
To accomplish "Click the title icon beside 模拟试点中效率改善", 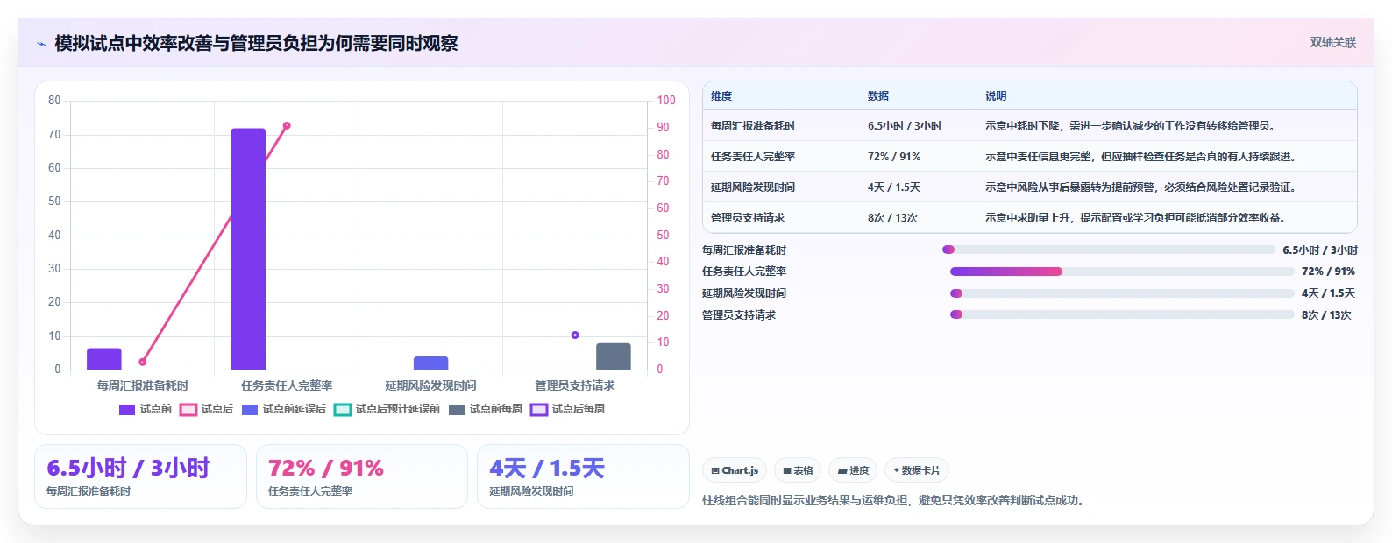I will point(41,44).
